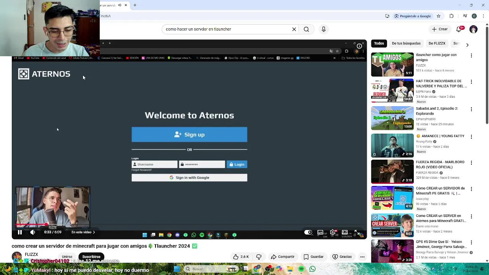Save the video using Guardar
Image resolution: width=489 pixels, height=275 pixels.
[313, 257]
